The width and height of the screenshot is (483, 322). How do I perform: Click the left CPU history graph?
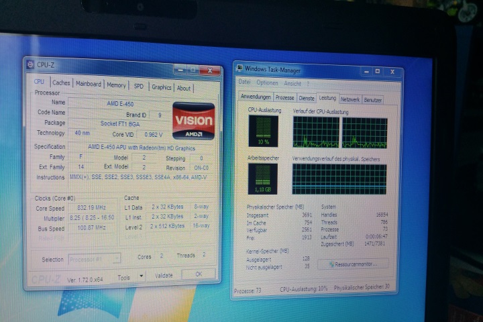[x=316, y=132]
